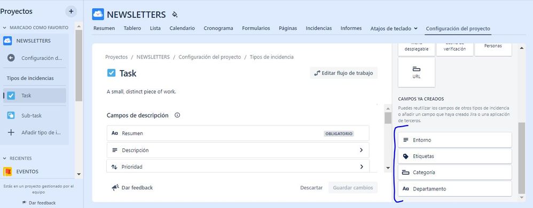
Task: Expand the Descripción field chevron
Action: click(362, 150)
